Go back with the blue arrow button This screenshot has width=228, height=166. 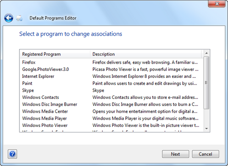[x=9, y=18]
